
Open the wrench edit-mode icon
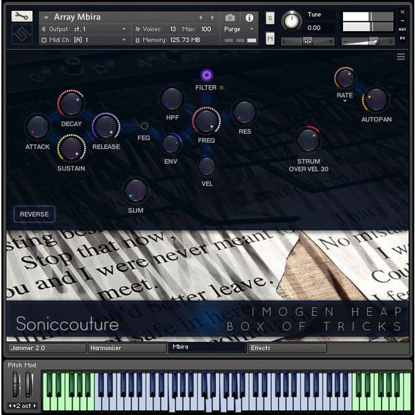tap(22, 17)
